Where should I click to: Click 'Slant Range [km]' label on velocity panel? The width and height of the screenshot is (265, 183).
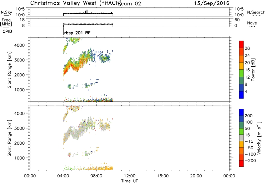[9, 138]
